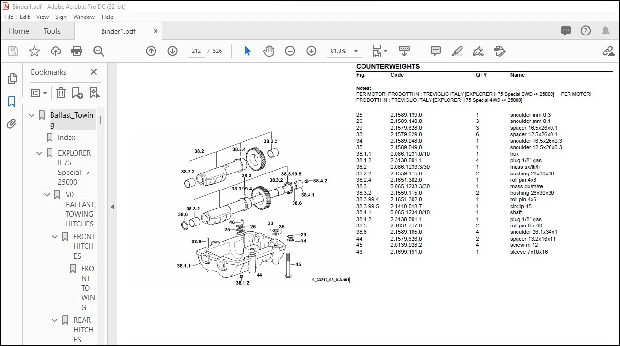Image resolution: width=620 pixels, height=346 pixels.
Task: Click the 'screw m 12' part name
Action: (524, 245)
